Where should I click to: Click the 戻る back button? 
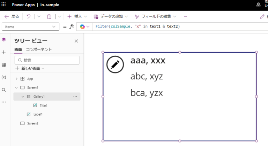click(x=12, y=16)
